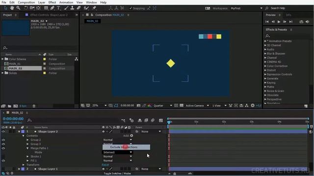
Task: Select the Eraser tool
Action: click(x=78, y=8)
